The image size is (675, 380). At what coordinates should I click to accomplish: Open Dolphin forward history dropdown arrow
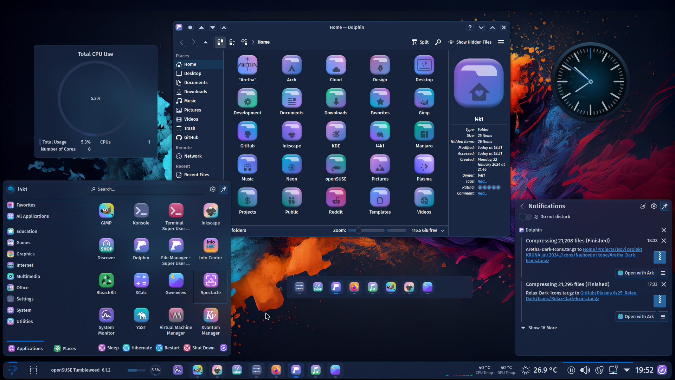click(x=198, y=46)
